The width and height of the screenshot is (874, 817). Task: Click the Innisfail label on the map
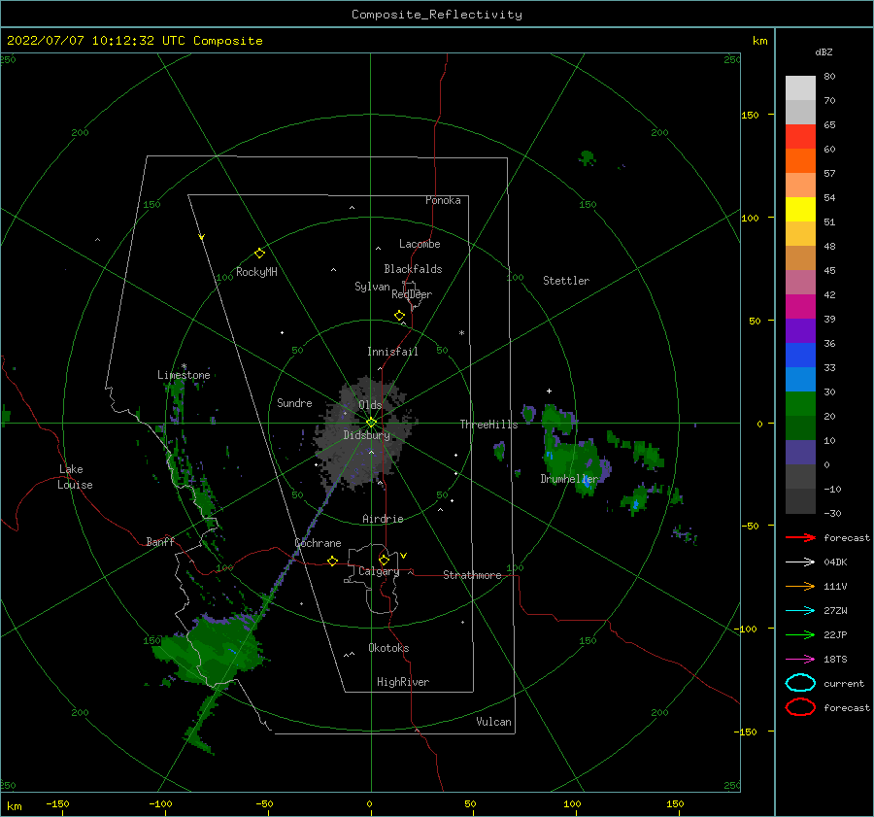(392, 352)
